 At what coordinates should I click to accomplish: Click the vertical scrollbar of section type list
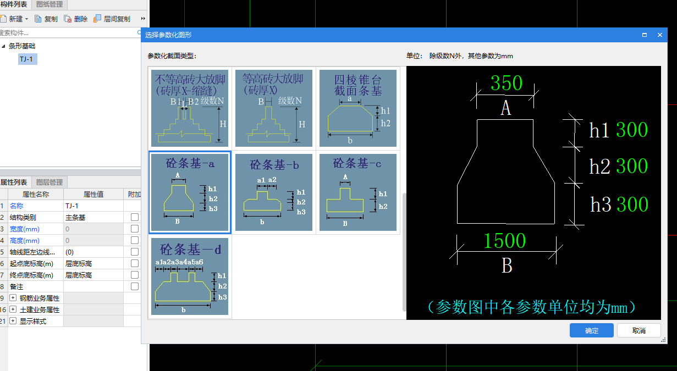tap(405, 252)
